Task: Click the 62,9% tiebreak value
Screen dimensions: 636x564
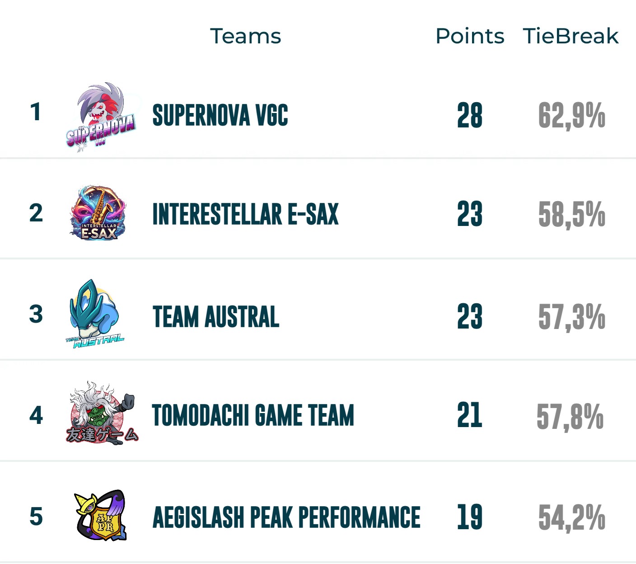Action: pyautogui.click(x=571, y=115)
